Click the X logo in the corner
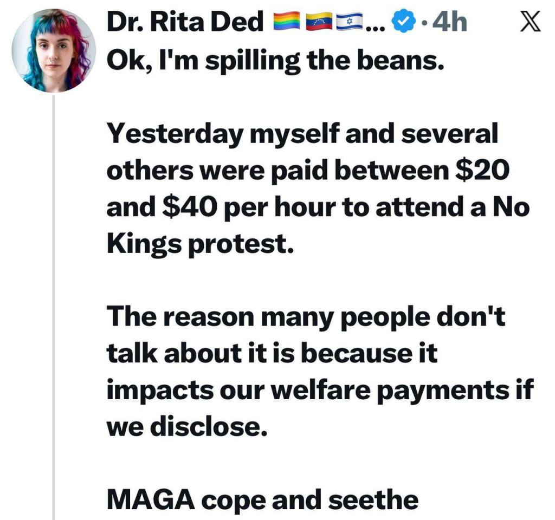This screenshot has width=555, height=520. [x=530, y=23]
